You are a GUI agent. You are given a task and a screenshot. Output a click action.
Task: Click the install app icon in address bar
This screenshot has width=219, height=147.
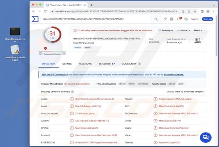(183, 11)
